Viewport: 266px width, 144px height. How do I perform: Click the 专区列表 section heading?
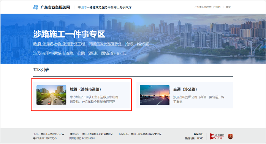point(41,70)
